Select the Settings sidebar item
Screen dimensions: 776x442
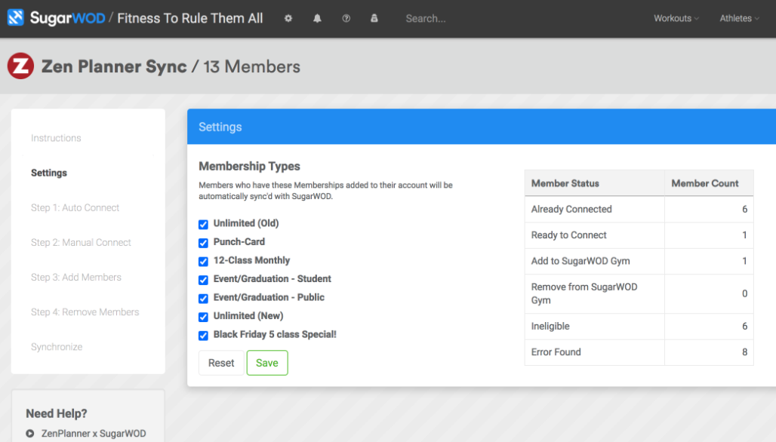49,173
